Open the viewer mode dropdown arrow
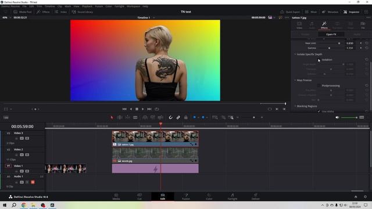This screenshot has height=209, width=372. 274,17
